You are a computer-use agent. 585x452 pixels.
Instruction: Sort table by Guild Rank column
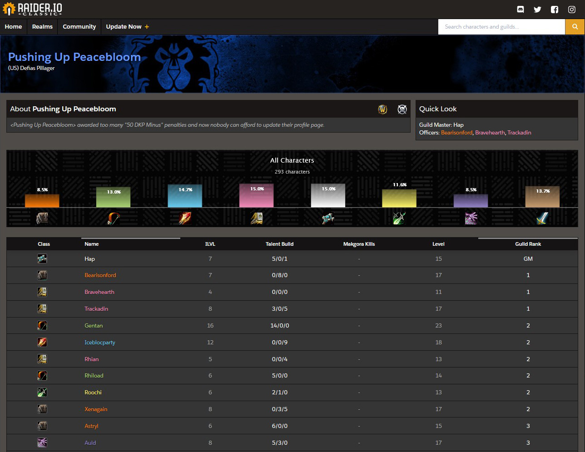click(528, 244)
